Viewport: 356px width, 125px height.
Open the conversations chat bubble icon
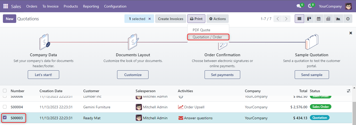tap(299, 6)
